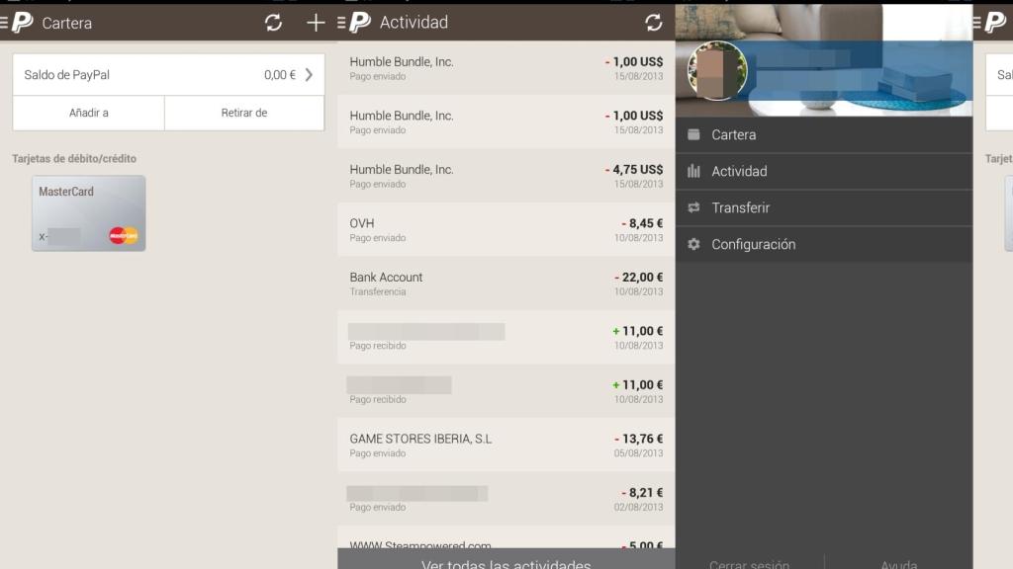Open settings via the Configuración gear icon
This screenshot has height=569, width=1013.
694,244
